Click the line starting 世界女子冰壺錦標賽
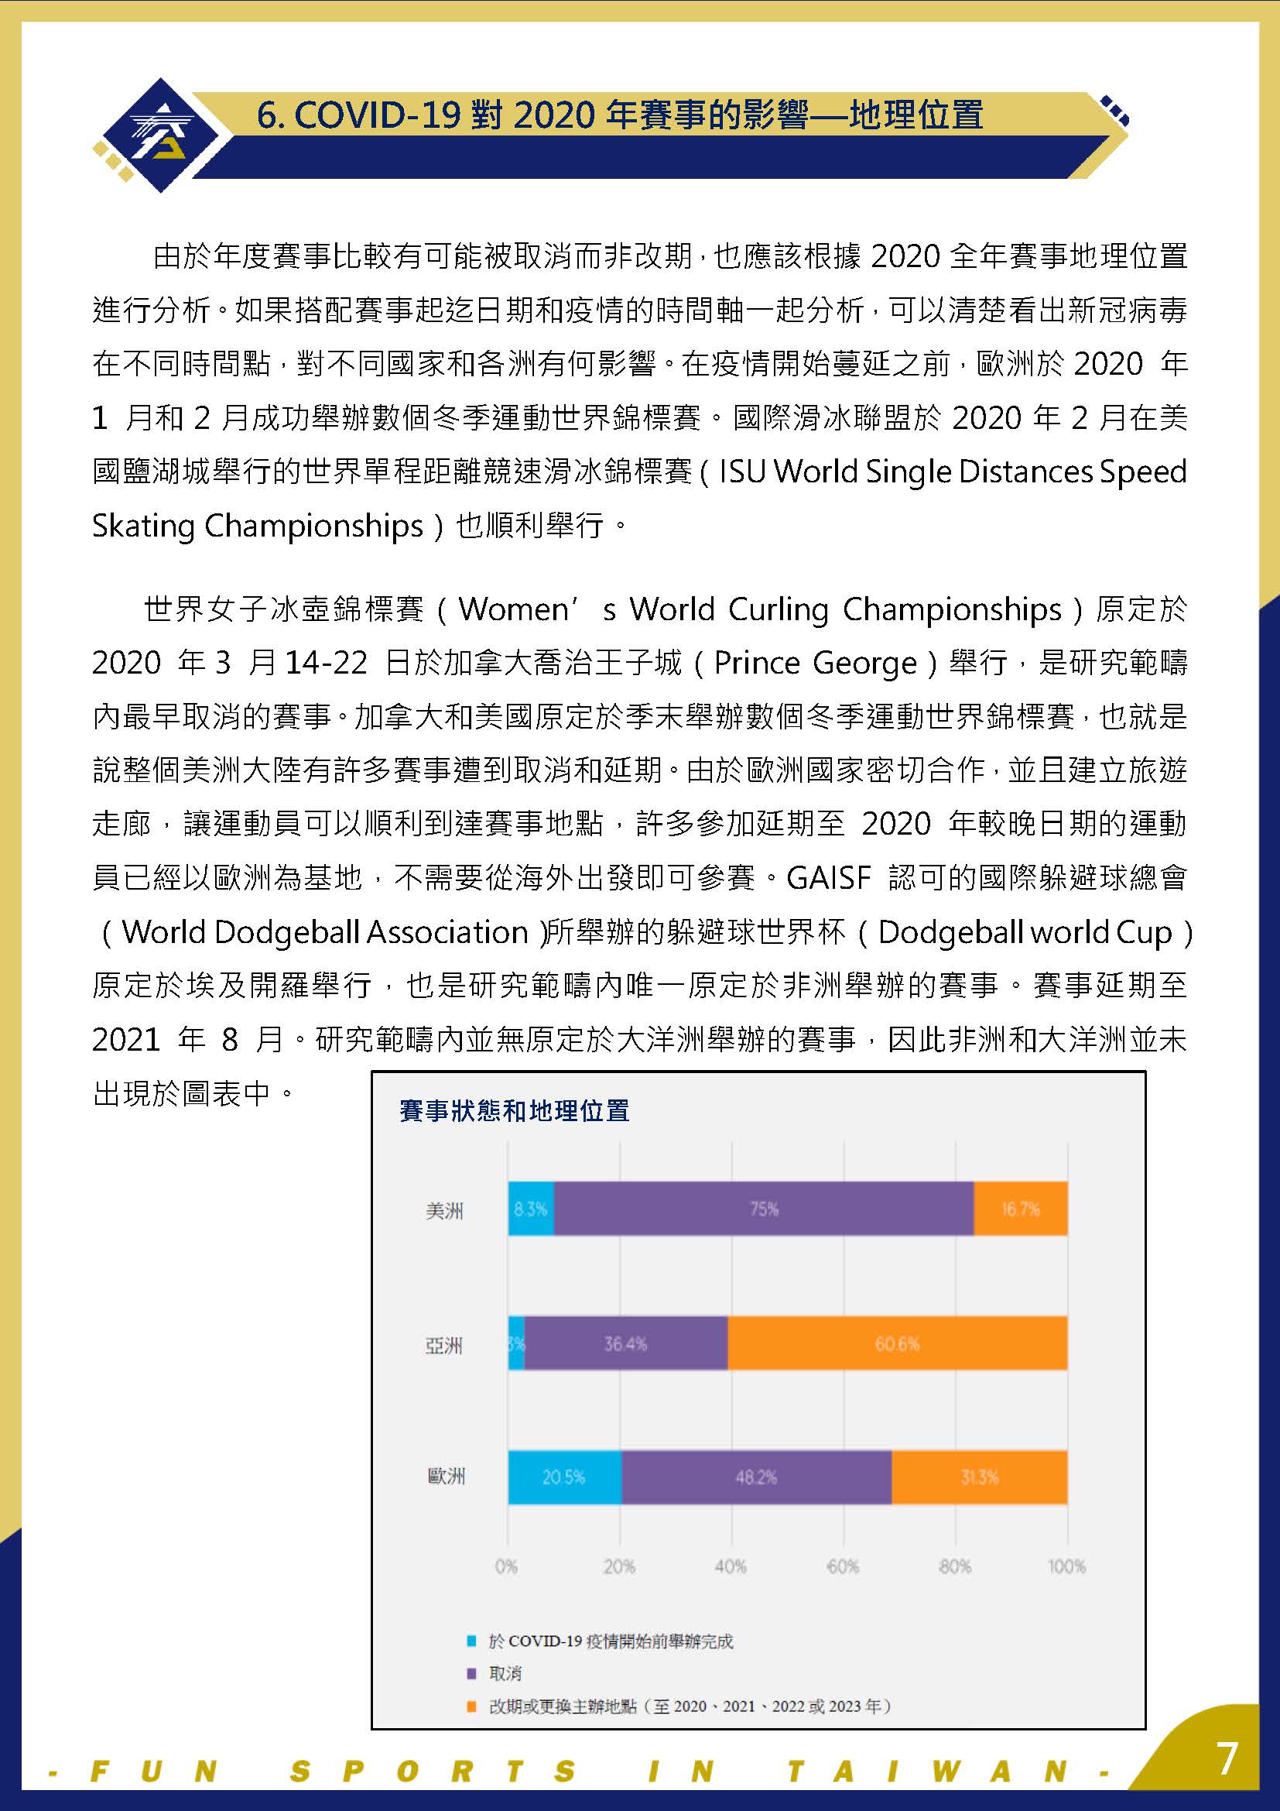 click(x=666, y=609)
